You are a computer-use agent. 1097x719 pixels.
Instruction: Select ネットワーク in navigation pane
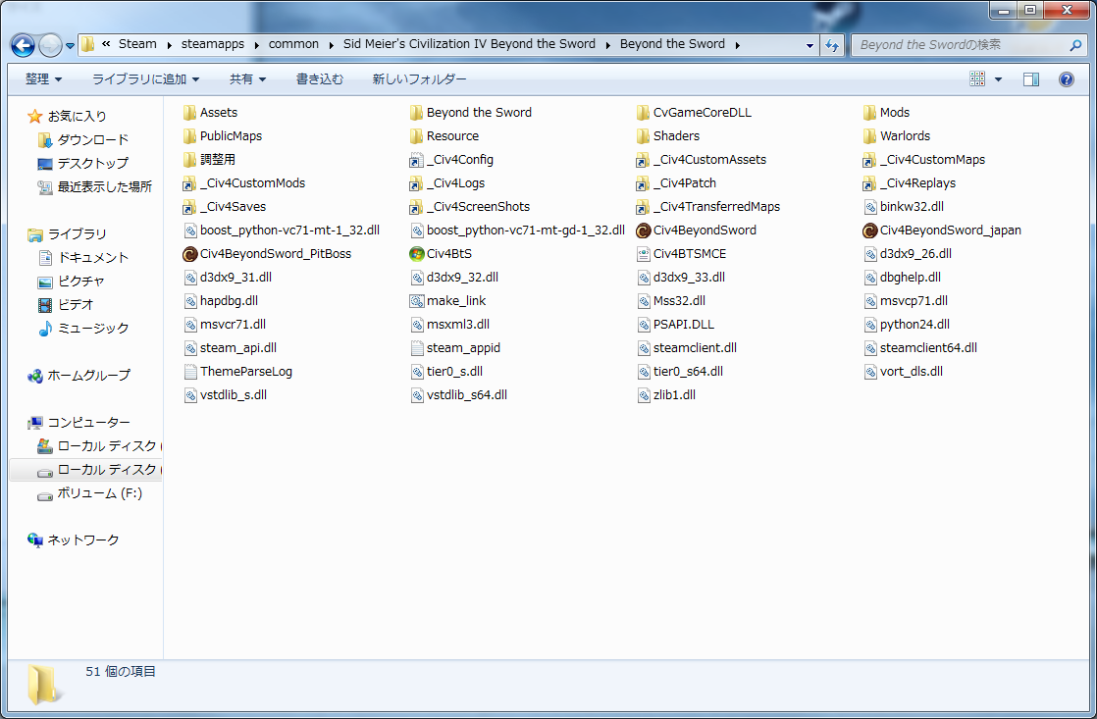click(x=83, y=540)
